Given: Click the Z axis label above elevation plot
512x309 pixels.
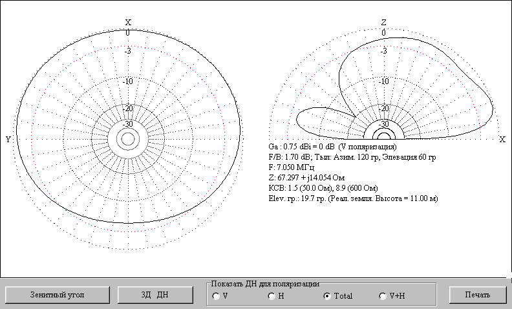Looking at the screenshot, I should pos(384,22).
